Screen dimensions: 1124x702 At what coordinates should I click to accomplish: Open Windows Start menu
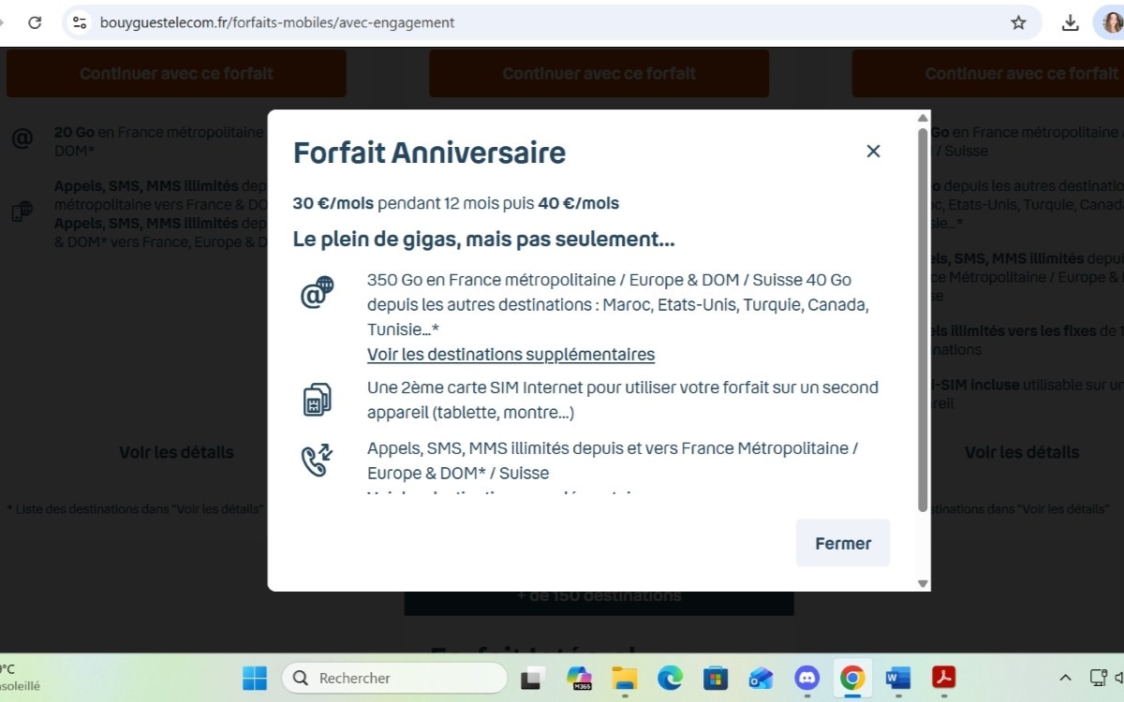[x=254, y=678]
